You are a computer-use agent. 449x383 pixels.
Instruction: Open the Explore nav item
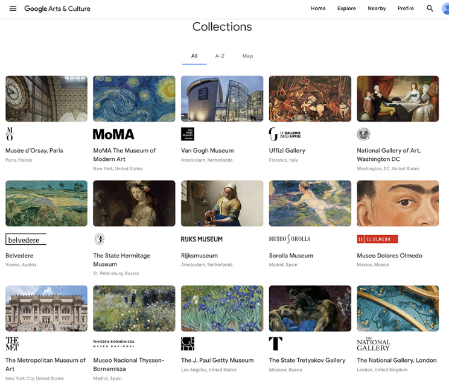coord(346,8)
